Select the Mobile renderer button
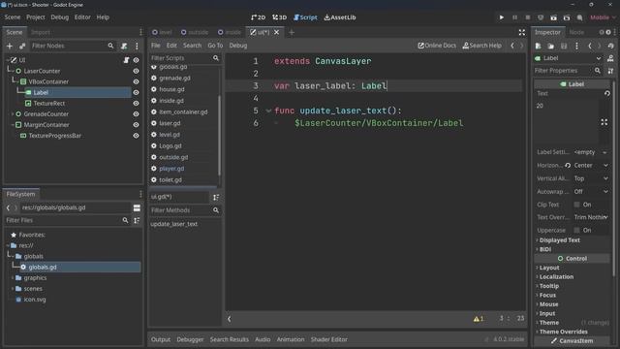Image resolution: width=620 pixels, height=349 pixels. pyautogui.click(x=603, y=17)
